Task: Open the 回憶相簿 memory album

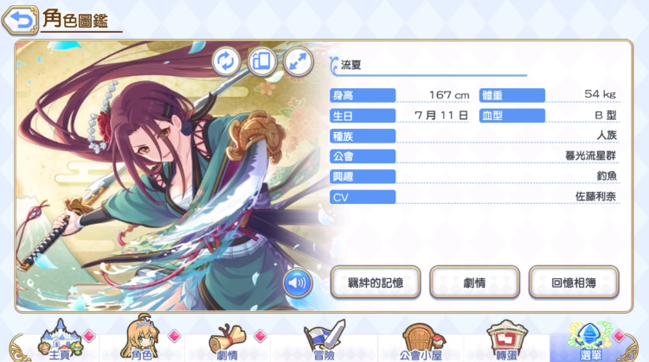Action: click(x=574, y=283)
